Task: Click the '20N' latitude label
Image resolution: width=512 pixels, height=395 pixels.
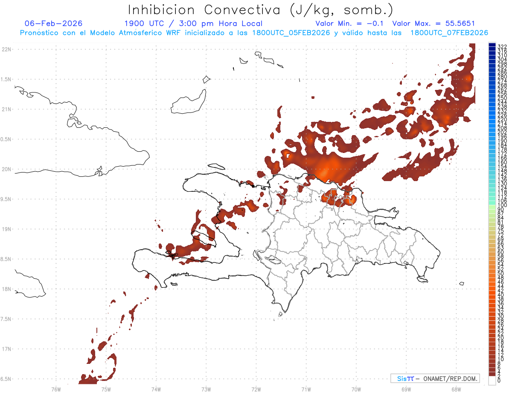Action: point(6,169)
